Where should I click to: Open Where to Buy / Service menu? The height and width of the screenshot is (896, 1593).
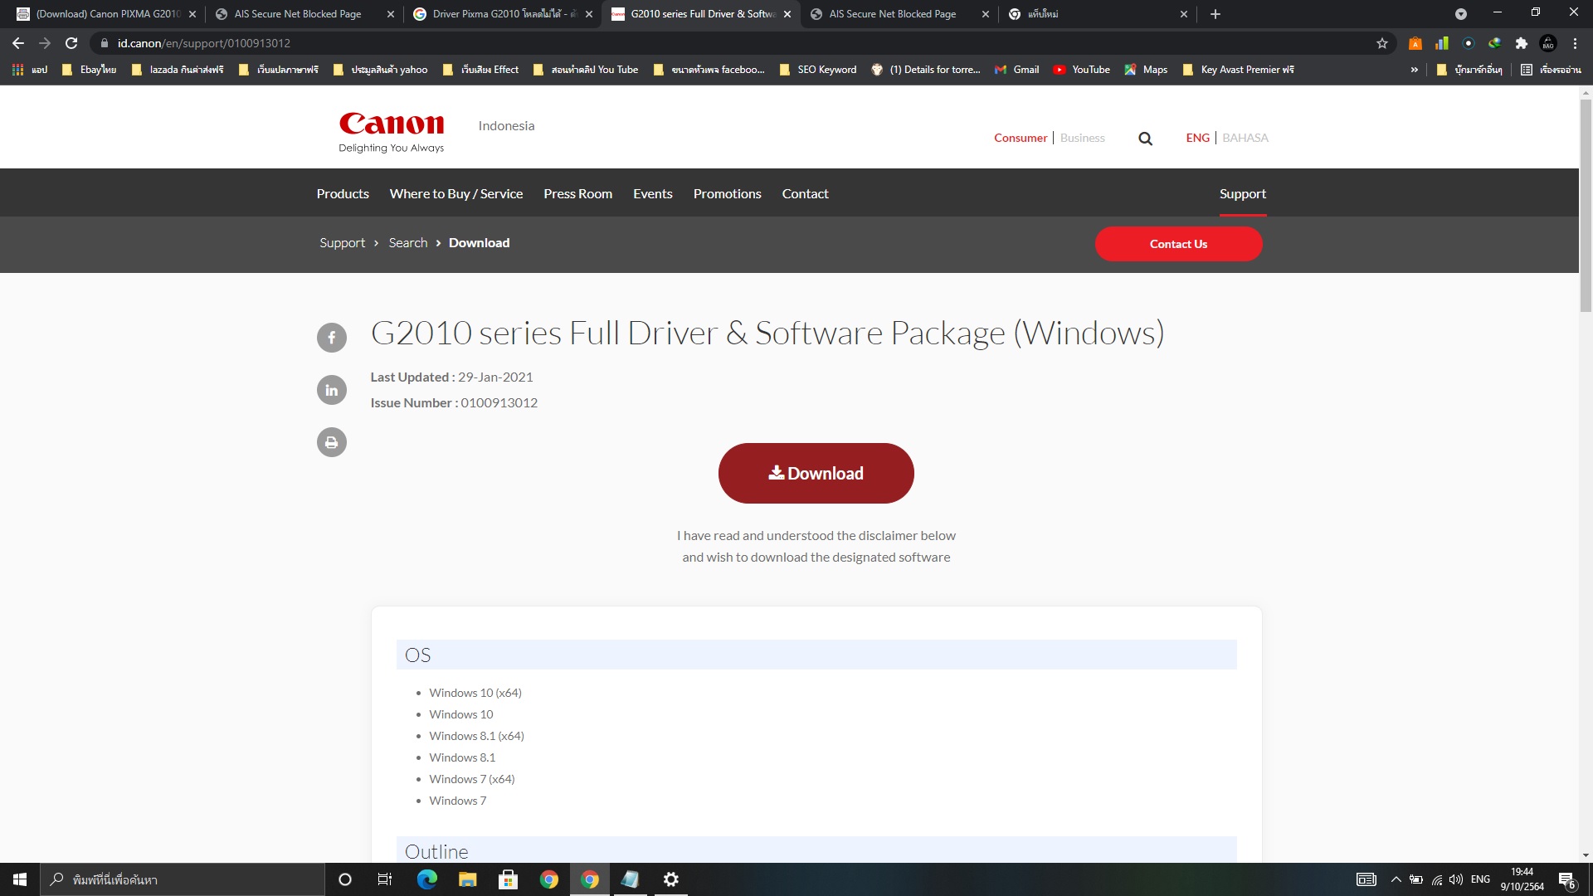(x=456, y=194)
